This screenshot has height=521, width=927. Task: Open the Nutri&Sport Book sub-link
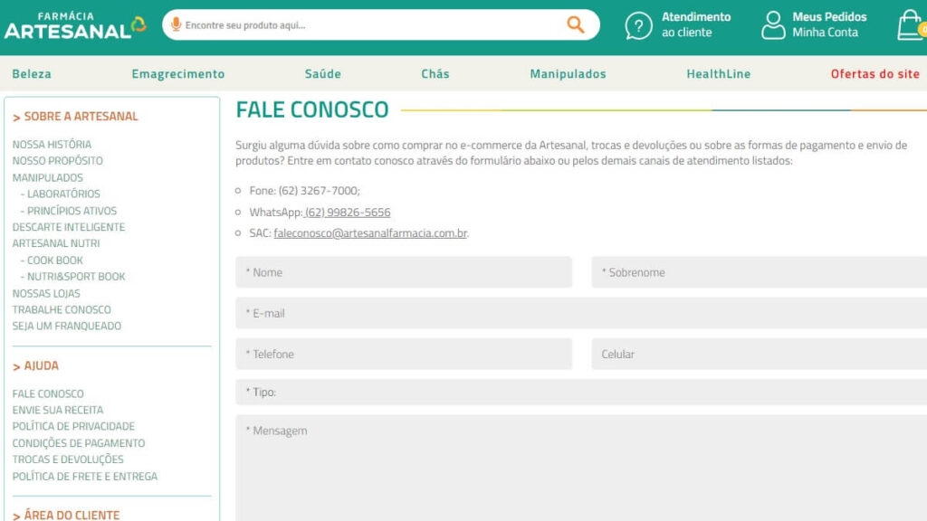click(x=72, y=277)
